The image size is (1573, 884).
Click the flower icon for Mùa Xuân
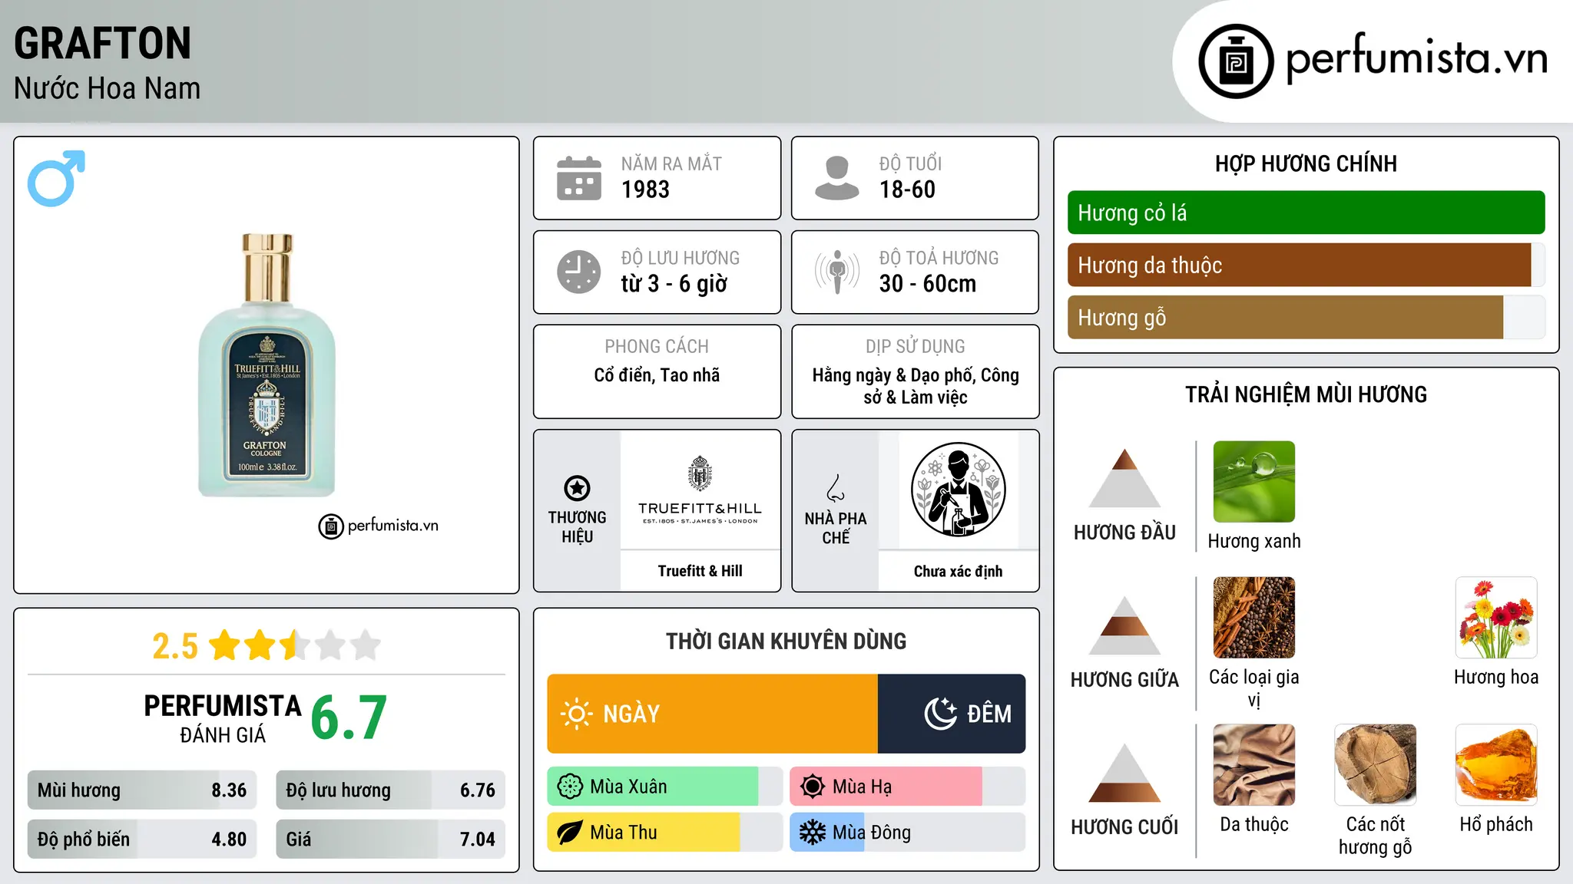click(570, 787)
